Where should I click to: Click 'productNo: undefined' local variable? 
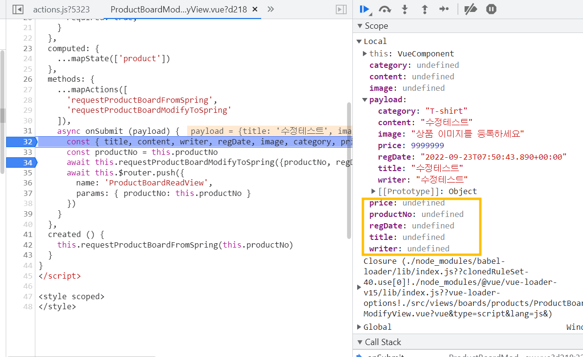click(x=416, y=214)
